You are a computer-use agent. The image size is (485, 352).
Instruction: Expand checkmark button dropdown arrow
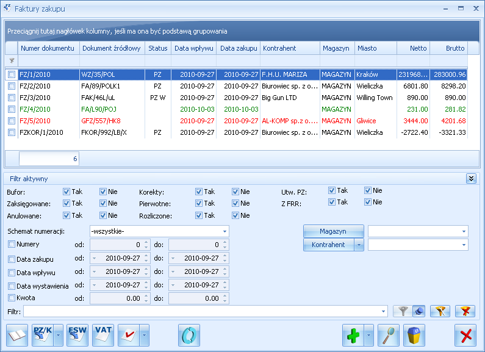point(144,335)
